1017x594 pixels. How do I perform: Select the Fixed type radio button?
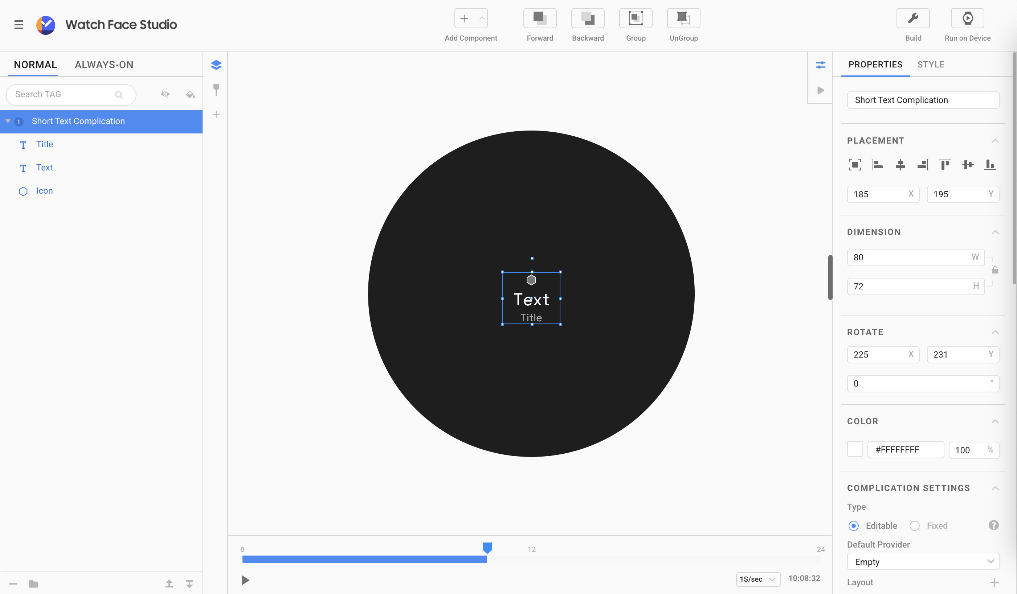point(915,526)
